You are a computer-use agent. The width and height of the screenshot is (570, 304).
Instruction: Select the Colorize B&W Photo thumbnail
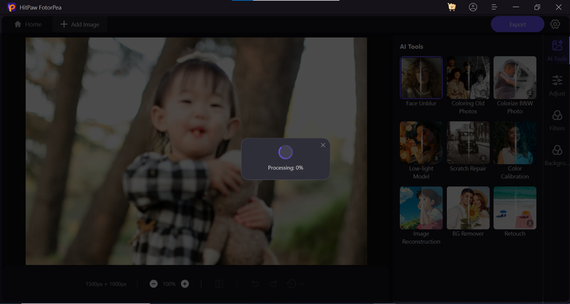pos(515,78)
